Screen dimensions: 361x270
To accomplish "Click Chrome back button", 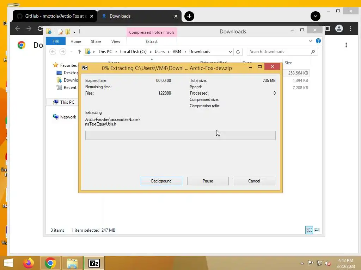I will 18,28.
